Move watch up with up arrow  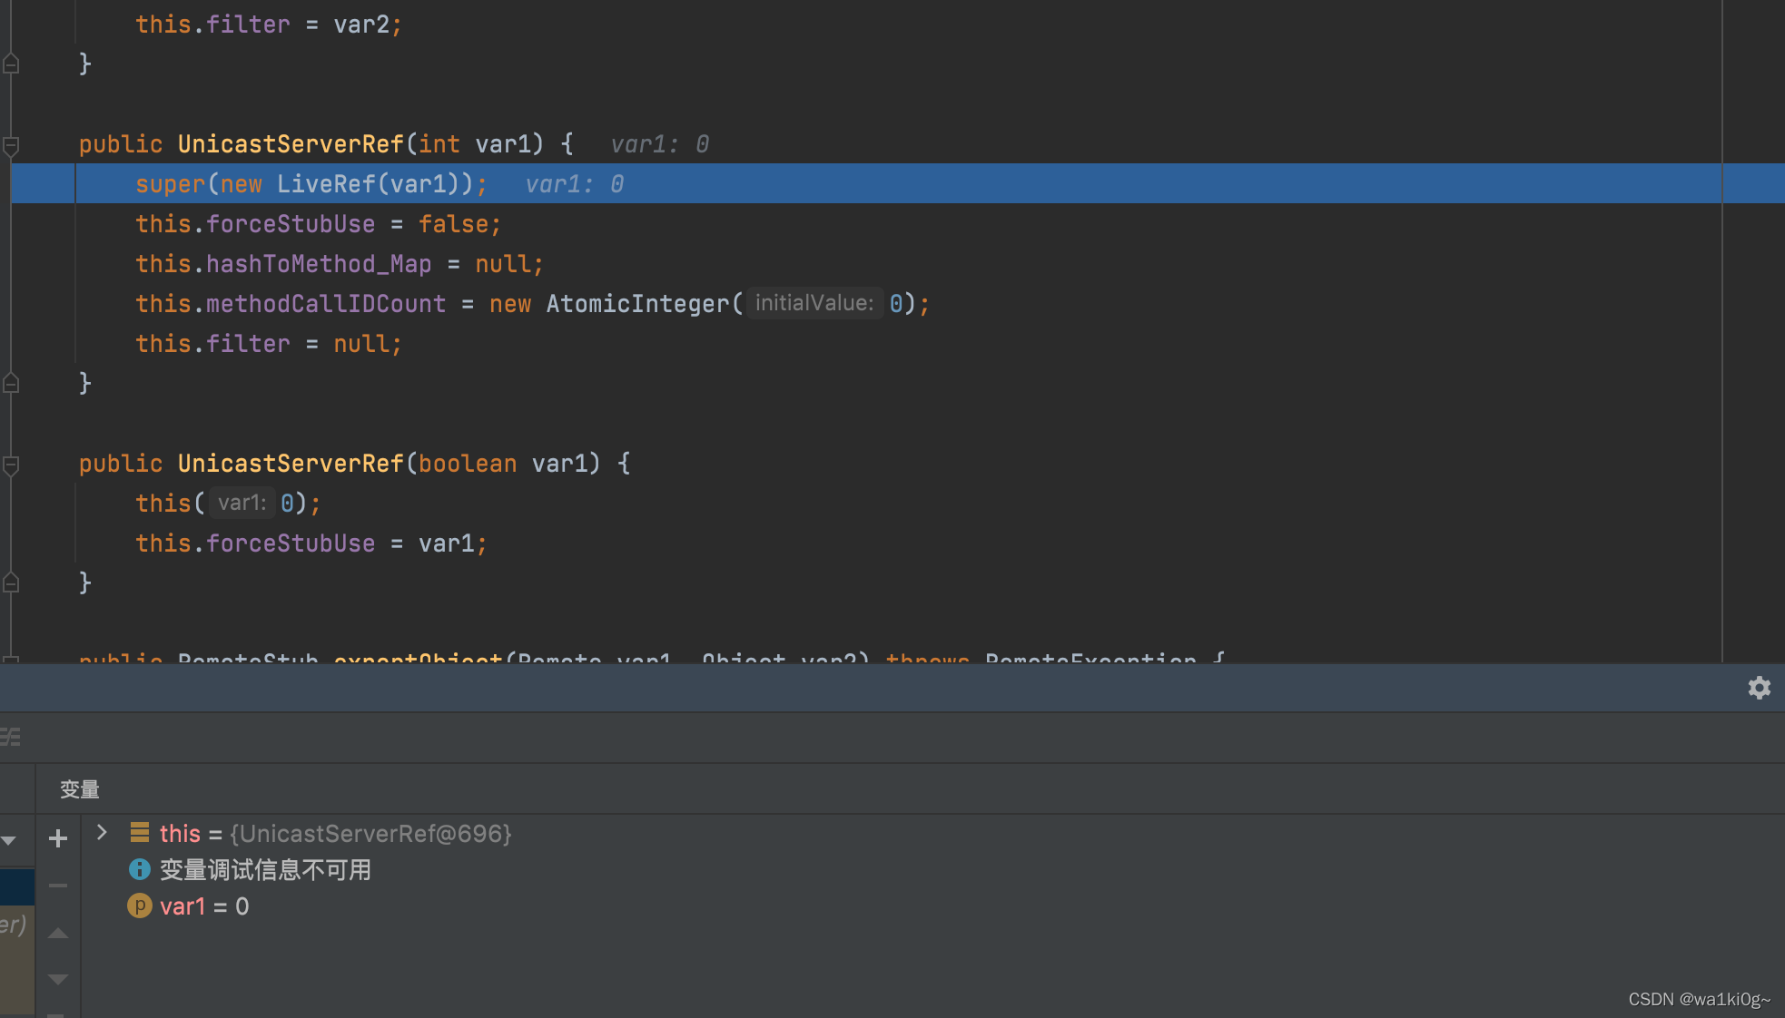[x=58, y=933]
